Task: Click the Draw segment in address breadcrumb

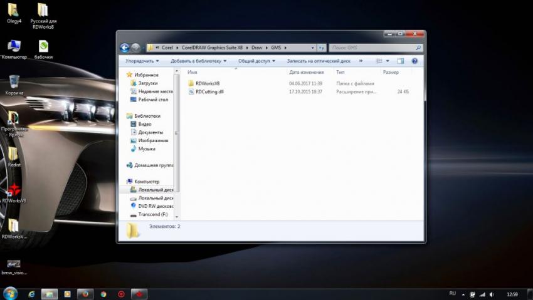Action: click(x=256, y=48)
